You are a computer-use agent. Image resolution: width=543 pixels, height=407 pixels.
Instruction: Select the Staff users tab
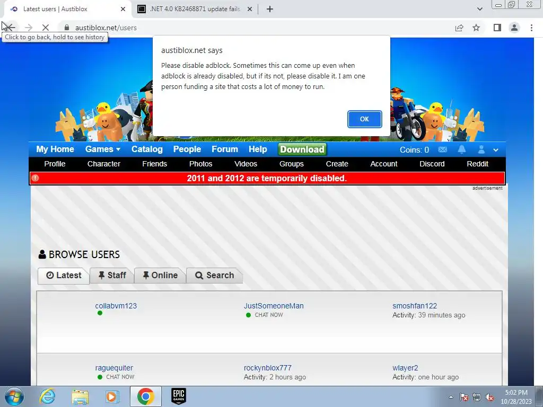click(112, 275)
